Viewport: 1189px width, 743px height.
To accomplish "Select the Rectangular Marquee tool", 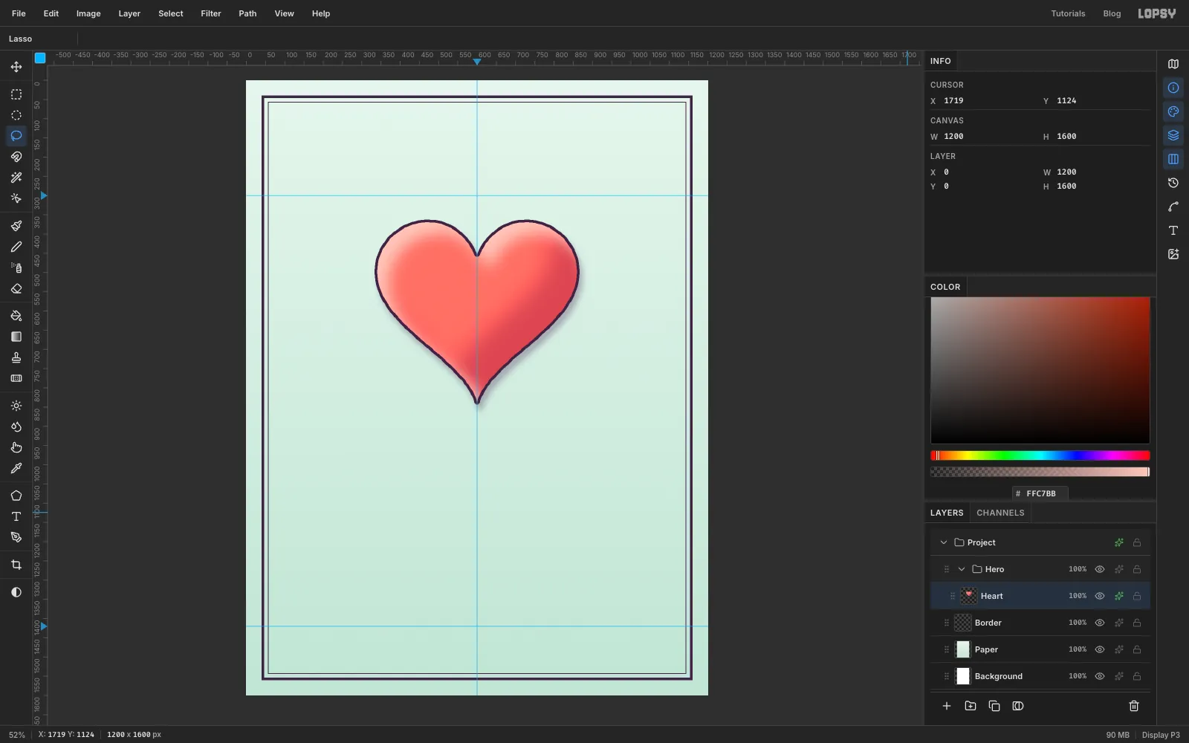I will click(16, 94).
